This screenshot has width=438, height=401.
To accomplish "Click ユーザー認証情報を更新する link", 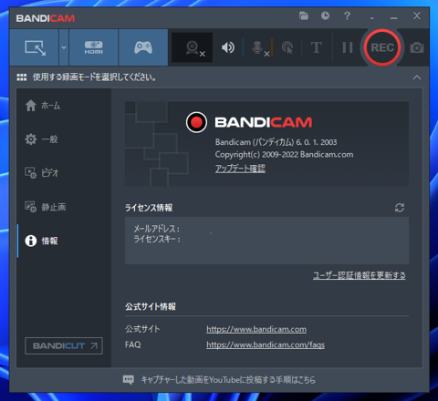I will point(360,275).
